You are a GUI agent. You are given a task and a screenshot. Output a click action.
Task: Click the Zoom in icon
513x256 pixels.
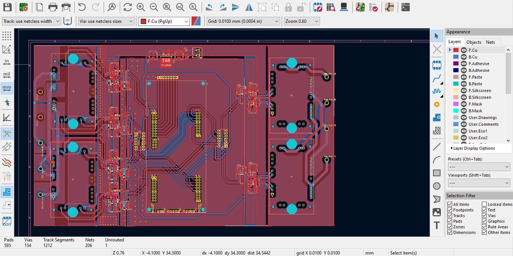141,7
